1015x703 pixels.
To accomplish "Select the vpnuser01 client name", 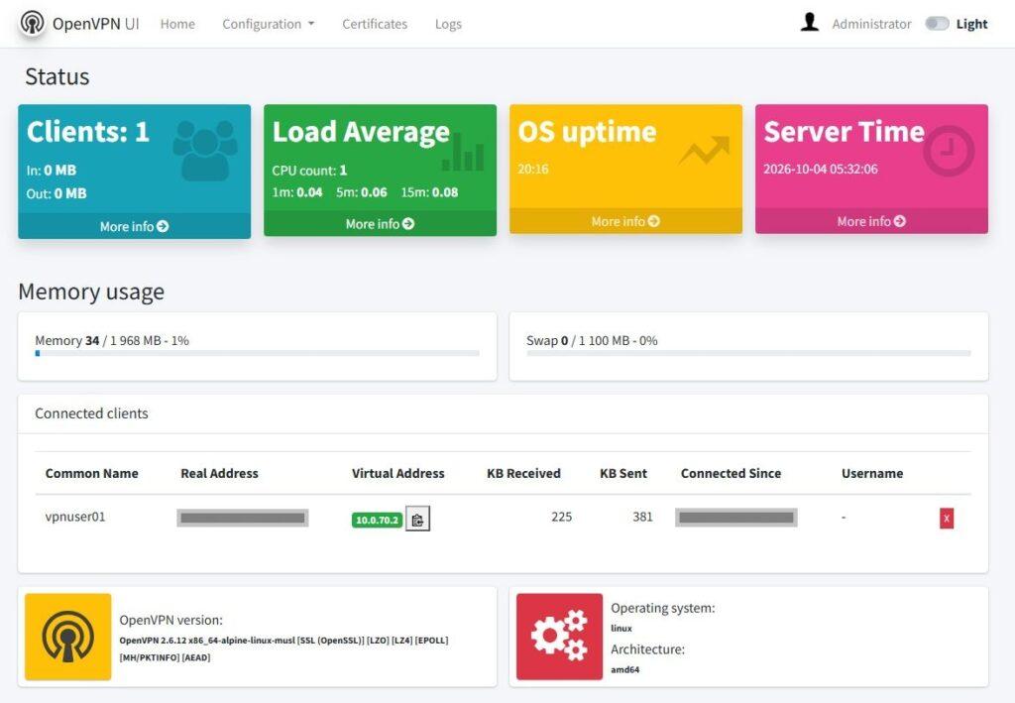I will tap(75, 517).
